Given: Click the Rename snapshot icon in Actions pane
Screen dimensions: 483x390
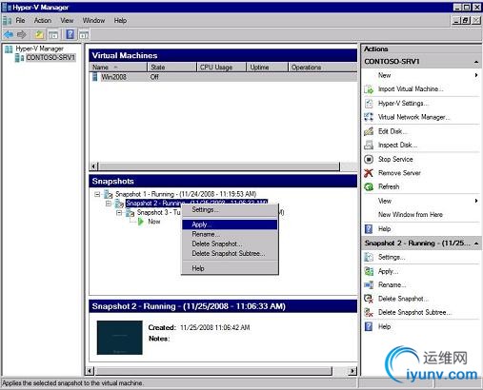Looking at the screenshot, I should tap(369, 284).
